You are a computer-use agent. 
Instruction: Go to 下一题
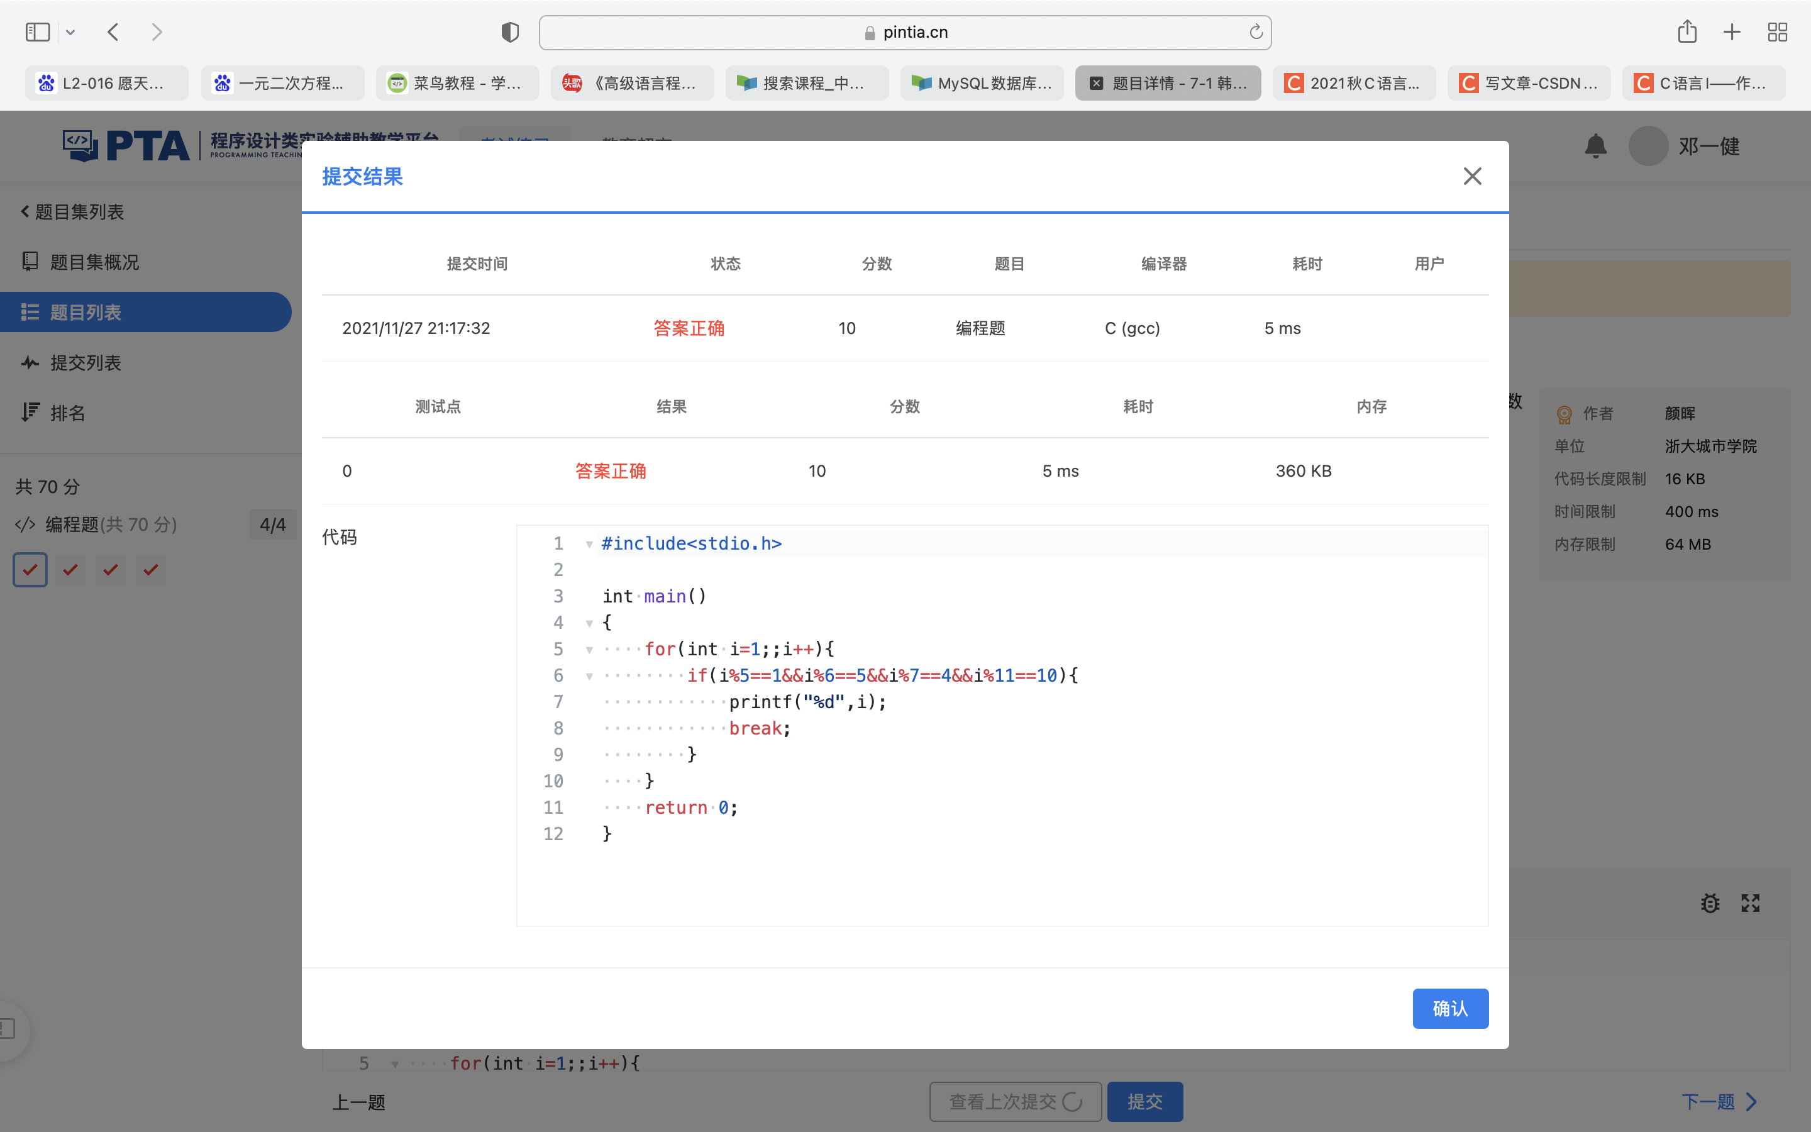tap(1720, 1102)
